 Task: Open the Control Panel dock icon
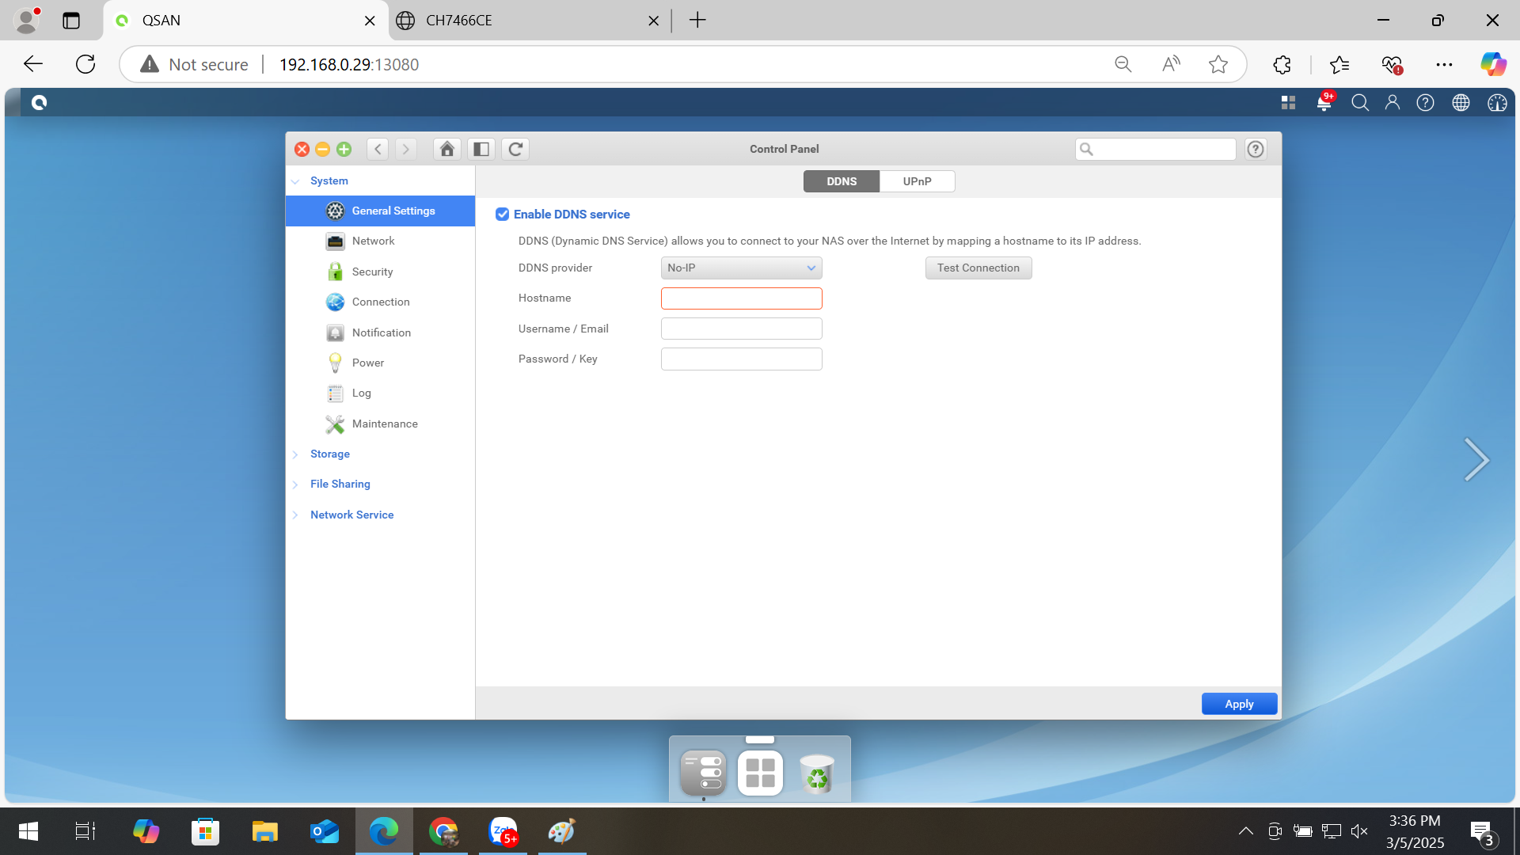pos(703,773)
